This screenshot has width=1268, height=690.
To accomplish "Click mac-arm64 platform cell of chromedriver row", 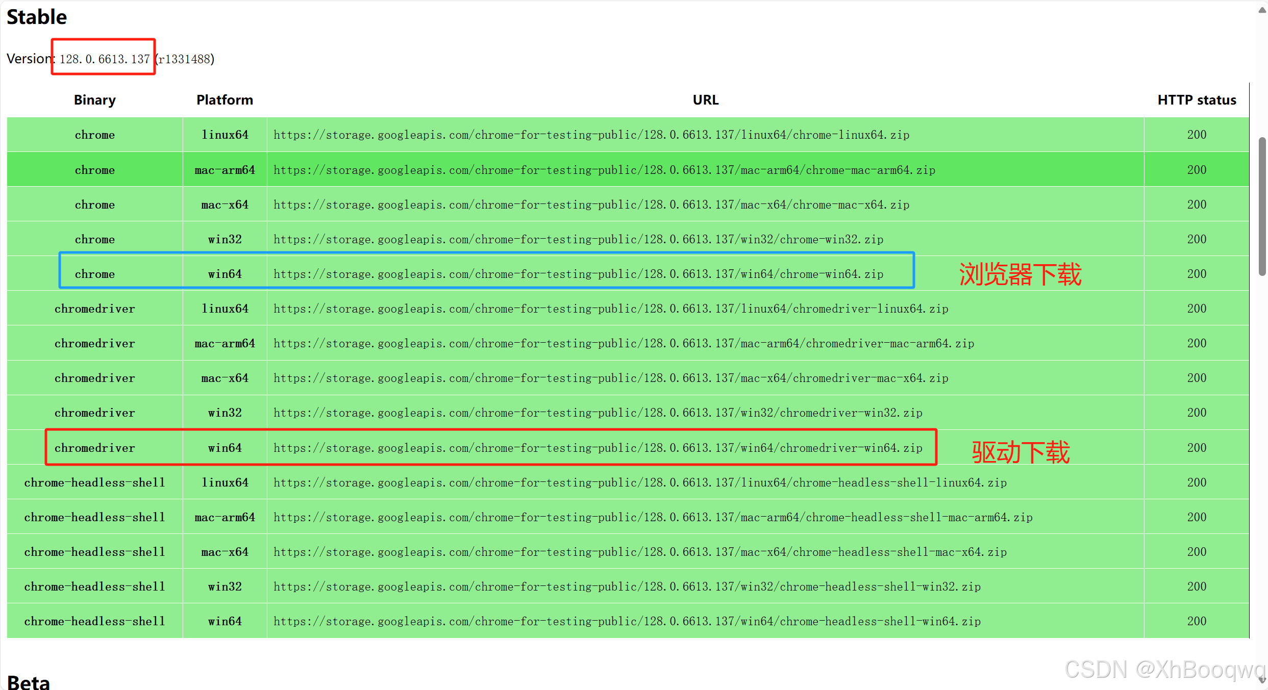I will click(x=225, y=343).
